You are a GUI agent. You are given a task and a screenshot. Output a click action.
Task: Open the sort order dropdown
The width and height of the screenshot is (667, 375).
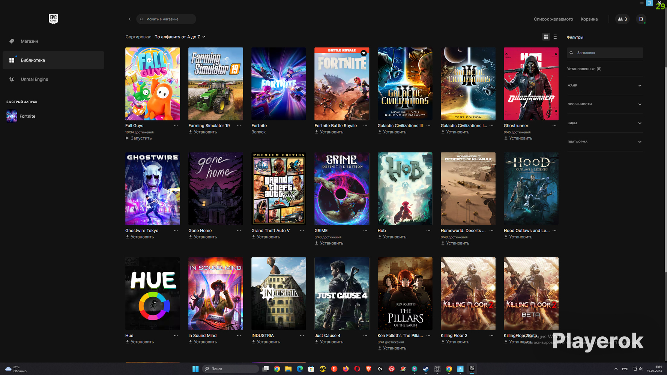[180, 37]
